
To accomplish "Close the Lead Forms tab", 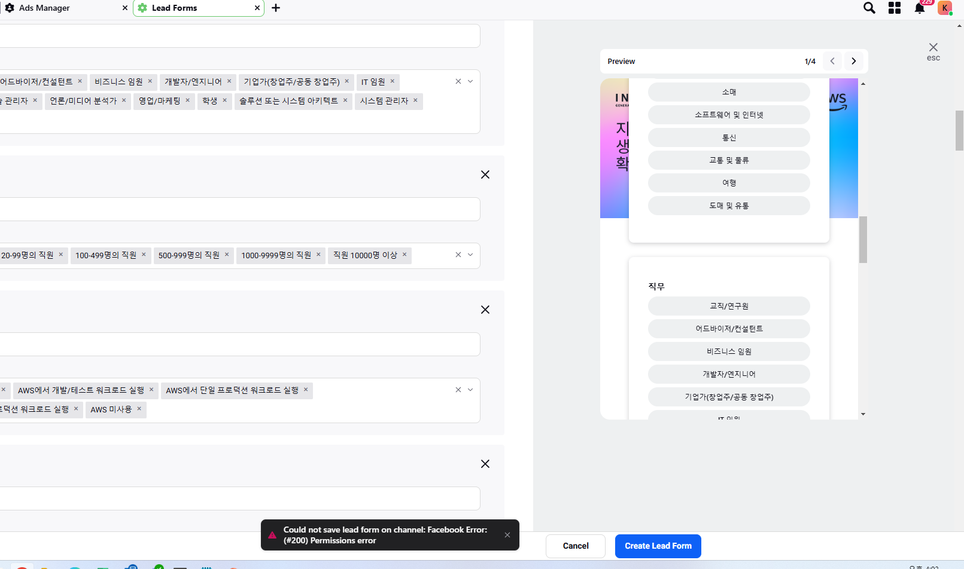I will [x=257, y=8].
